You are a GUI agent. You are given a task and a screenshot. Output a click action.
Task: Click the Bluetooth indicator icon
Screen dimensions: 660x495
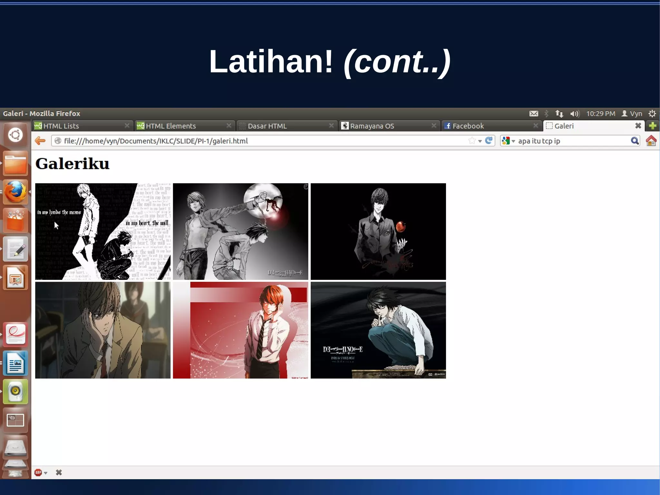[x=546, y=114]
